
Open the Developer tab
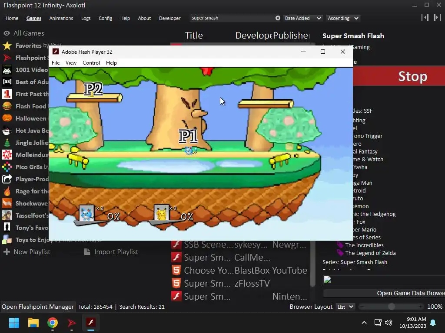click(x=170, y=18)
